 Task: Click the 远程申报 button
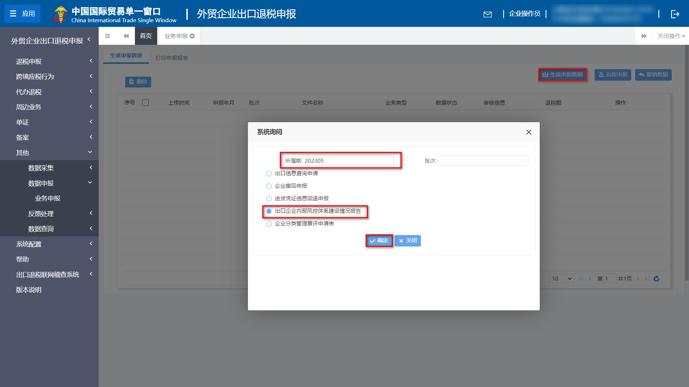[x=613, y=75]
